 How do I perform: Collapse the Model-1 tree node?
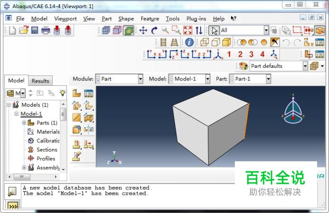pyautogui.click(x=16, y=114)
